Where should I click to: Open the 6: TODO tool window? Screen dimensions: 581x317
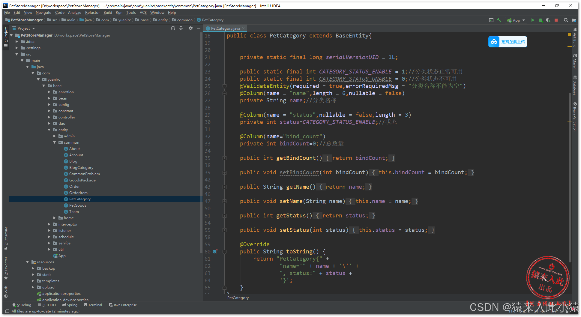[47, 305]
